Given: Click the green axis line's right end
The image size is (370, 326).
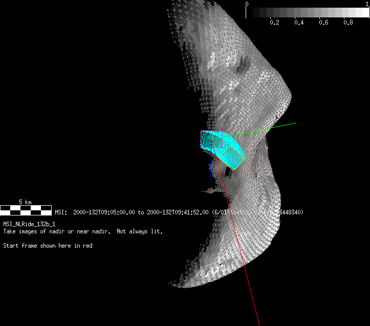Looking at the screenshot, I should pyautogui.click(x=294, y=123).
